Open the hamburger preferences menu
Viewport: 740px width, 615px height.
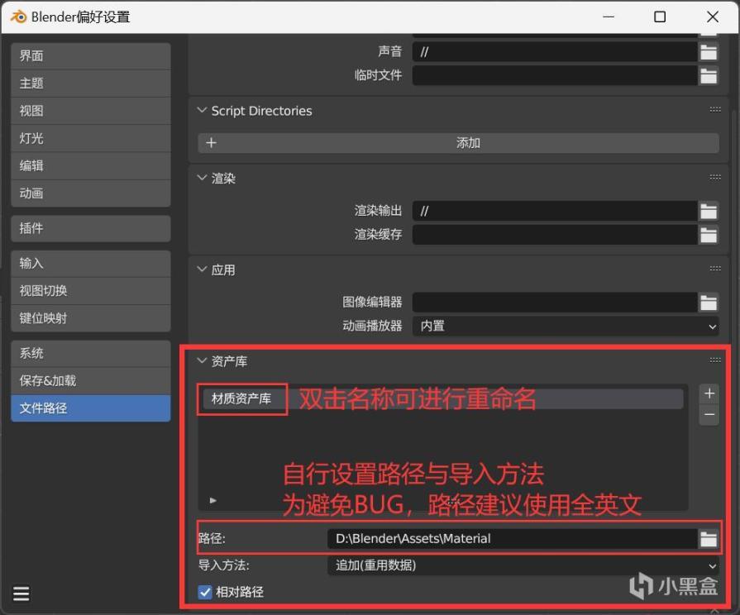pyautogui.click(x=21, y=594)
